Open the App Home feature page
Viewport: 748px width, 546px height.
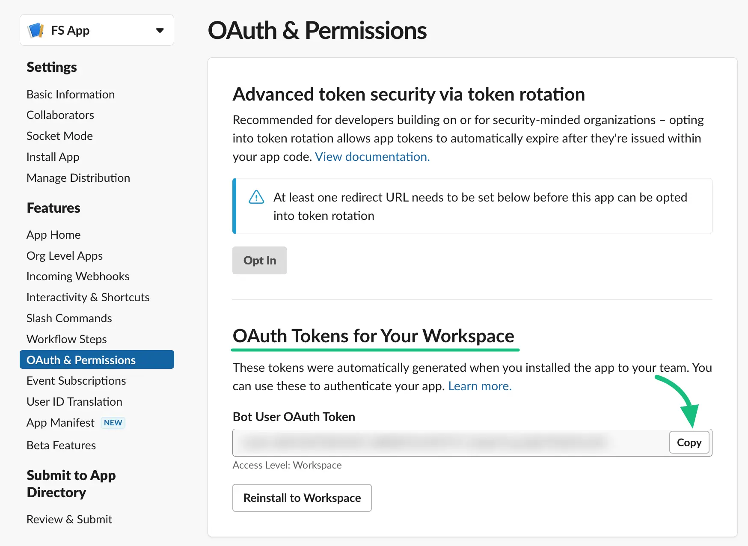pyautogui.click(x=53, y=234)
